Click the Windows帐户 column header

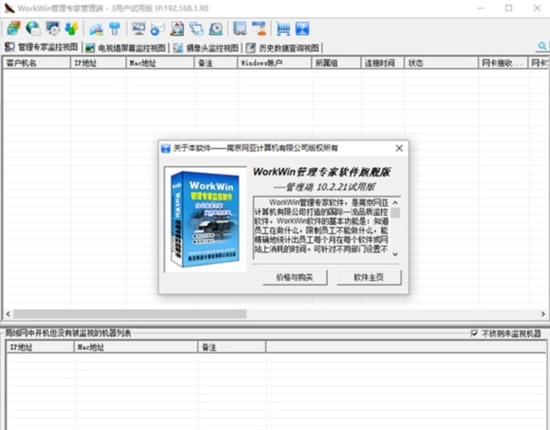point(275,63)
